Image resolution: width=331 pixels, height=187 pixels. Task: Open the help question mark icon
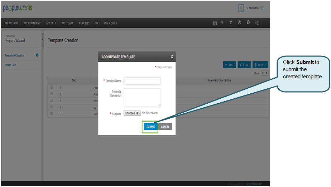pyautogui.click(x=248, y=23)
